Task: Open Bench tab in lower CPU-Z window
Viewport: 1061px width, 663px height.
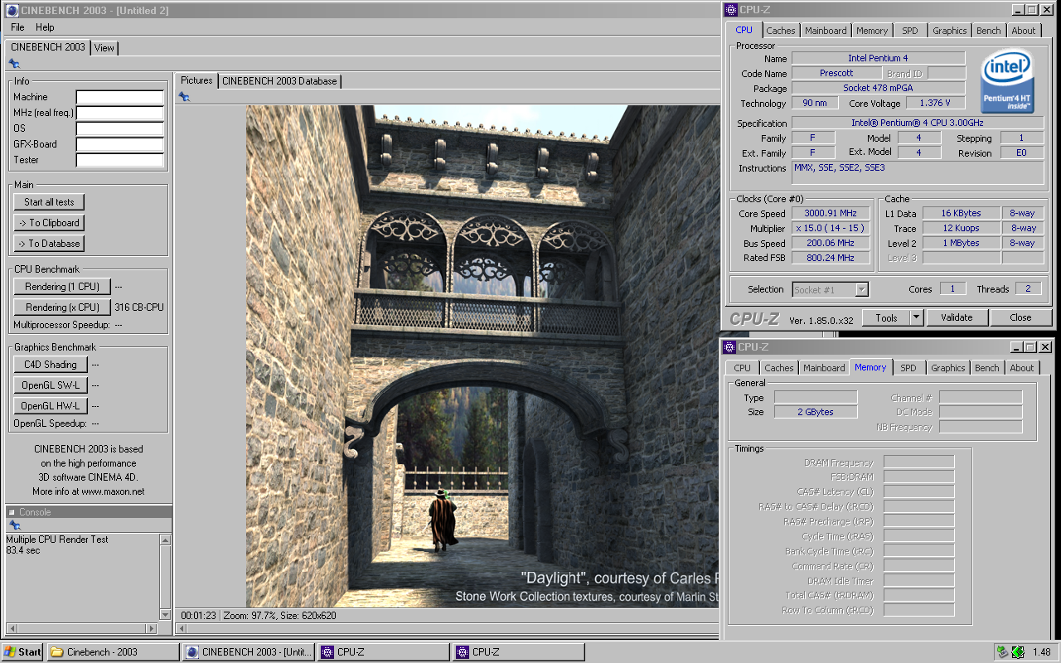Action: 986,368
